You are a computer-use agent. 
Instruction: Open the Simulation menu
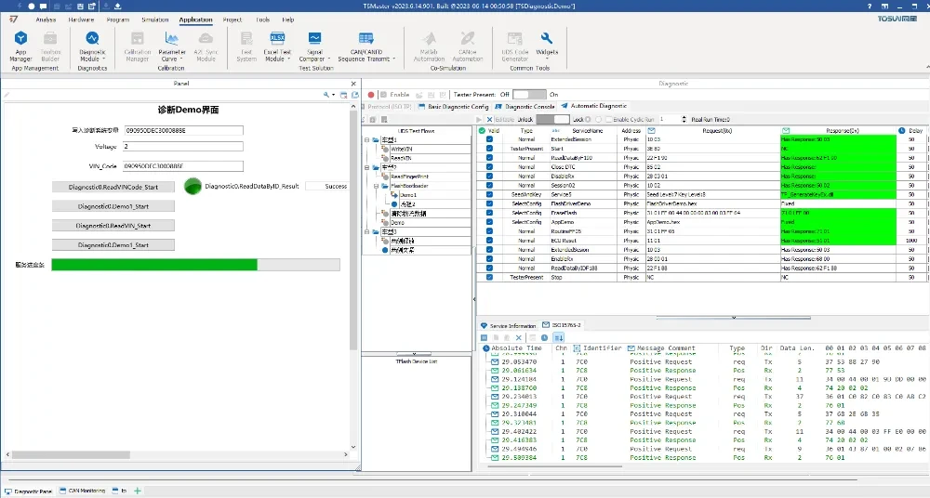click(154, 20)
